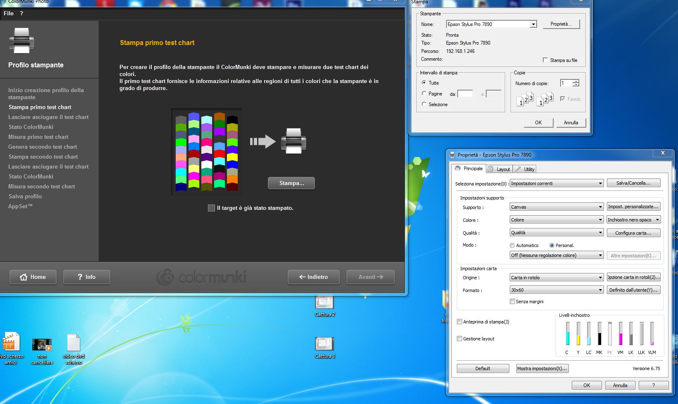
Task: Open the Qualità dropdown
Action: point(556,233)
